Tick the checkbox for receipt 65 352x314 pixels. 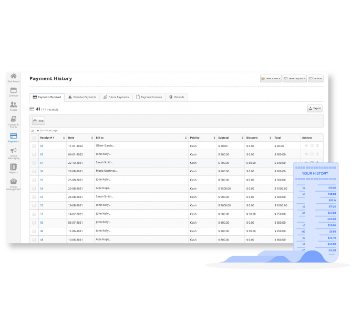(34, 146)
